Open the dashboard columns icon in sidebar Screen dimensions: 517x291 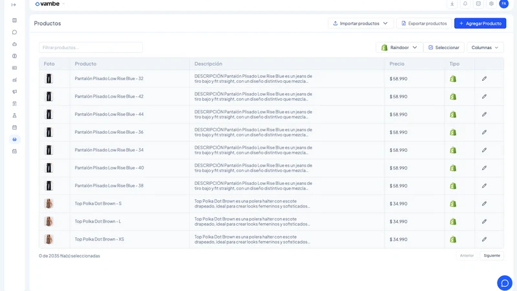[14, 21]
